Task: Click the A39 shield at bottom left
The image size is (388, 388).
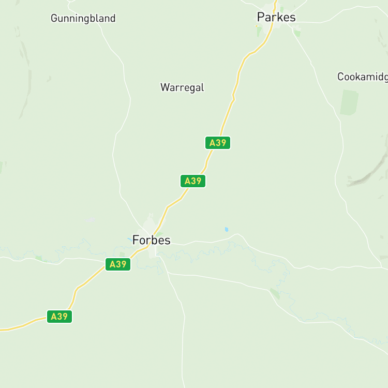Action: [59, 317]
